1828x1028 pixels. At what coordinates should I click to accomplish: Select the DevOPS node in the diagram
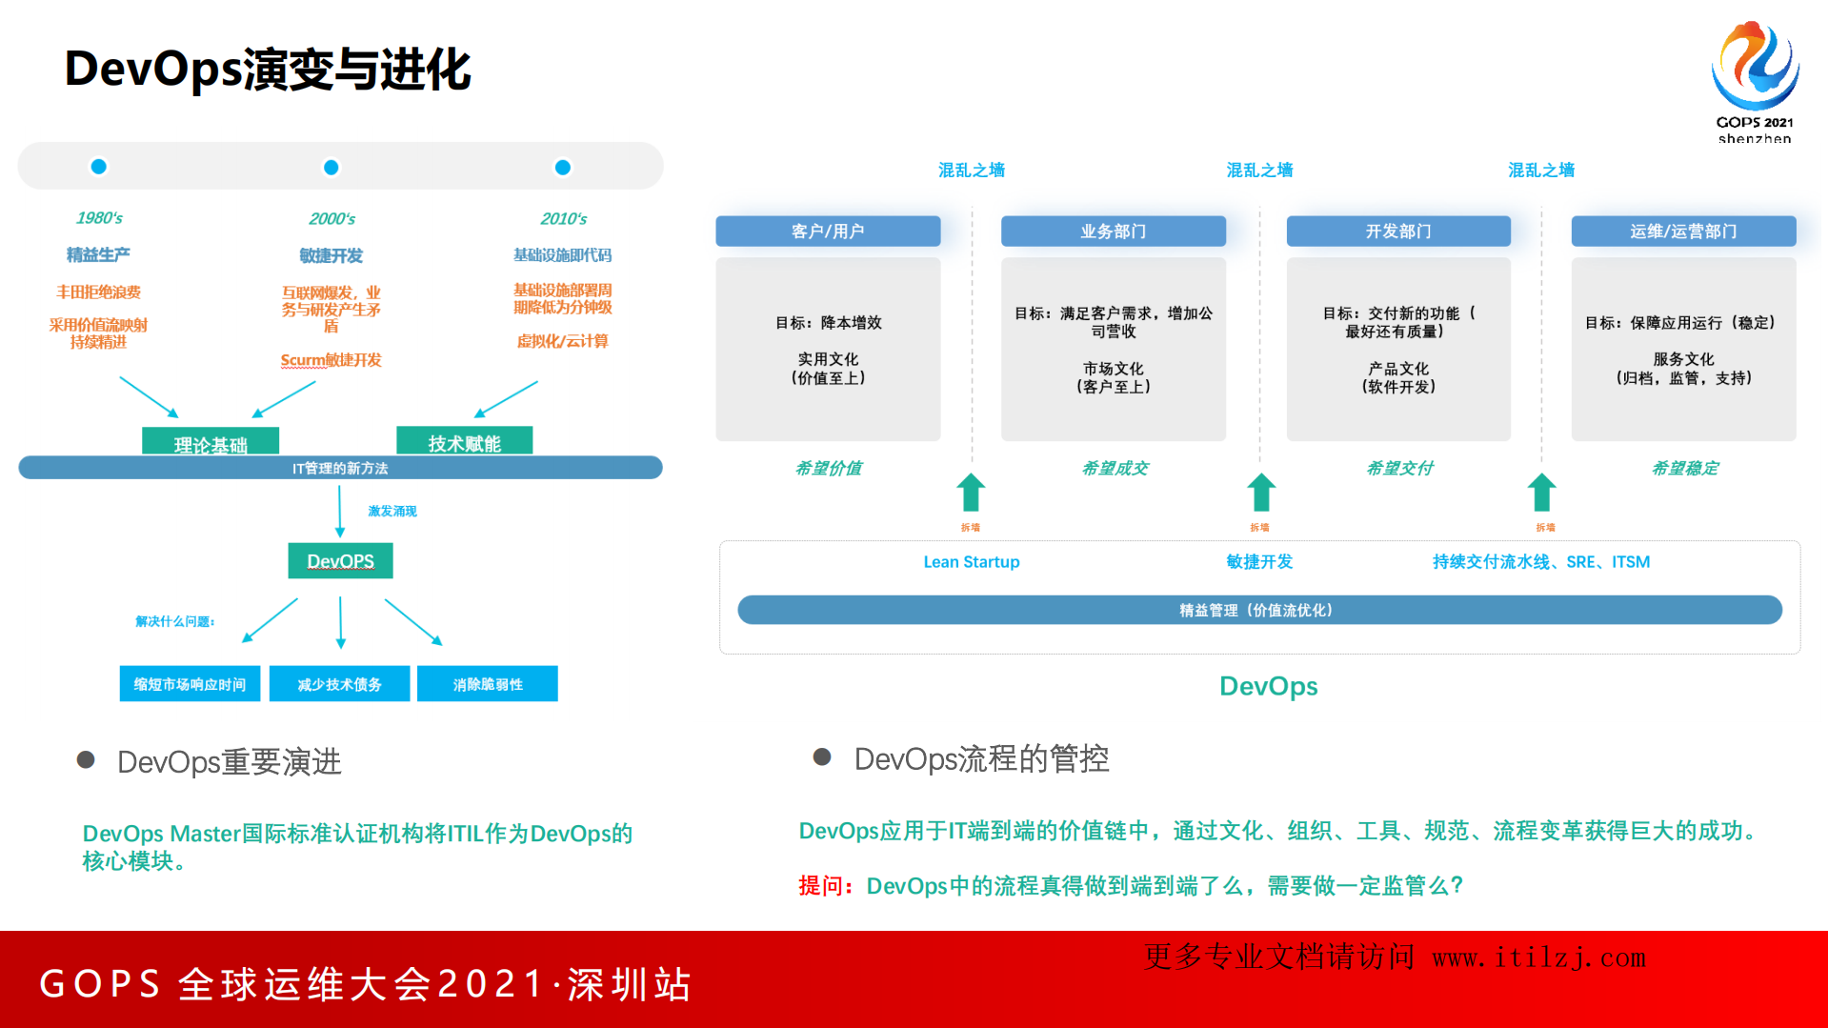[x=340, y=560]
